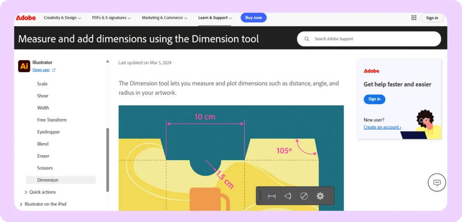The height and width of the screenshot is (222, 462).
Task: Click the Adobe logo in help card
Action: tap(371, 71)
